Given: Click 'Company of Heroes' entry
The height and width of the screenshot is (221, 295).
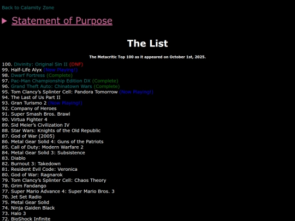Looking at the screenshot, I should pos(34,109).
